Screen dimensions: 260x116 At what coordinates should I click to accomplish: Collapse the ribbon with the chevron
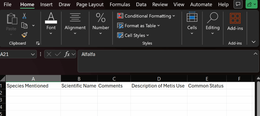[x=253, y=42]
